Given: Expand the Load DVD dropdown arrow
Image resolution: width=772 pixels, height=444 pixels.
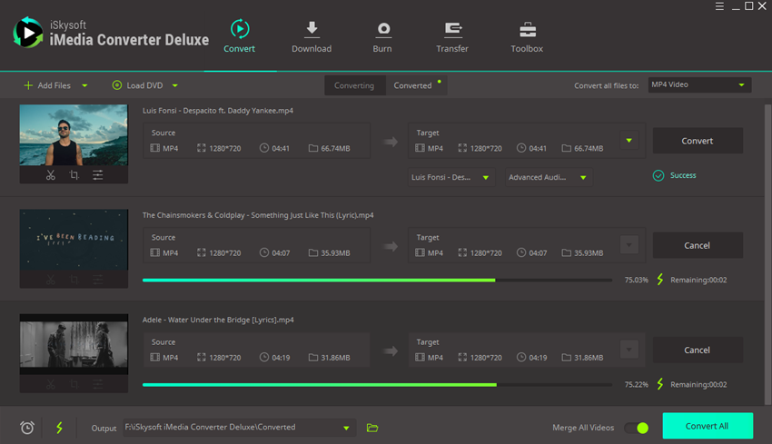Looking at the screenshot, I should click(175, 85).
